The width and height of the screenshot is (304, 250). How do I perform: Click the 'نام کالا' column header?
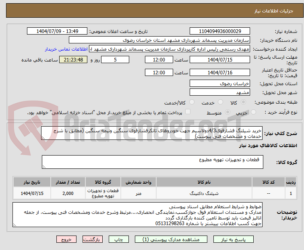pyautogui.click(x=204, y=182)
